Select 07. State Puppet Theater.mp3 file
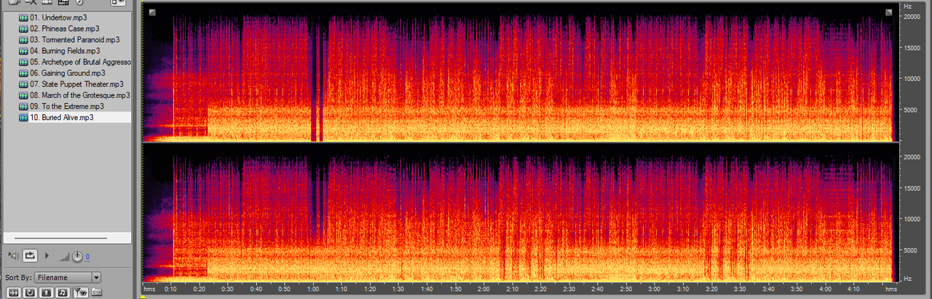Screen dimensions: 932x299 tap(76, 84)
